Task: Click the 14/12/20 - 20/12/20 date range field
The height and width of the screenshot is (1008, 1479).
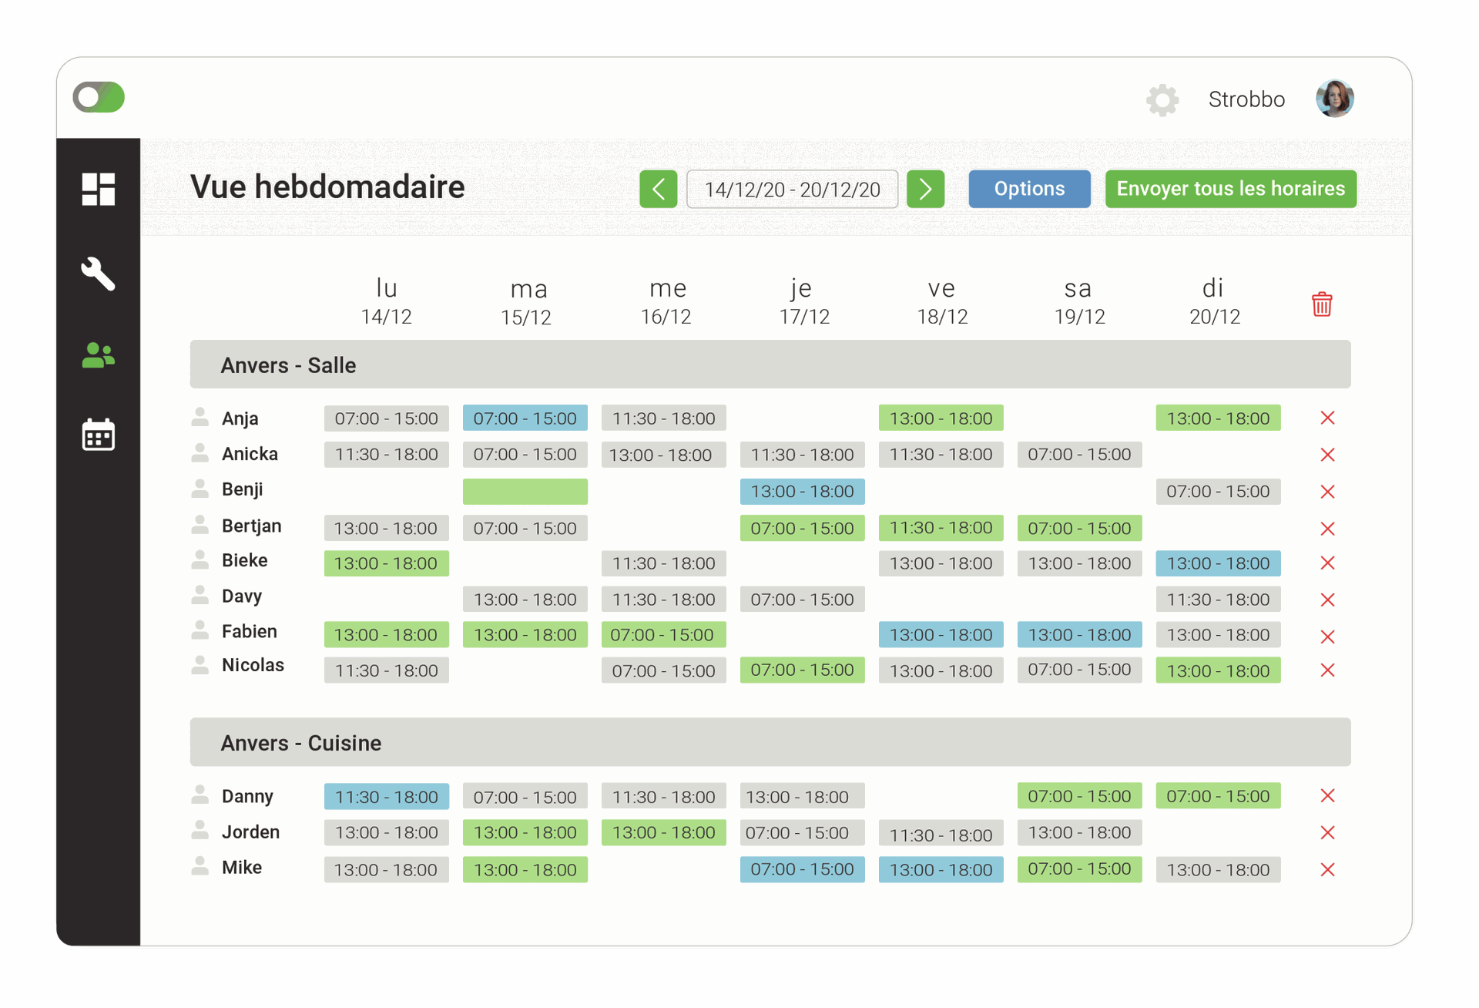Action: pyautogui.click(x=792, y=189)
